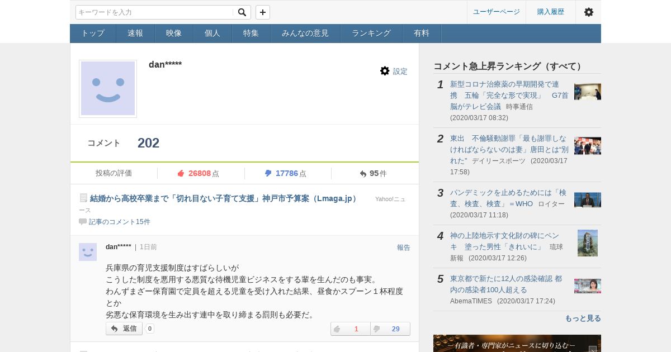Open the 有料 navigation tab

click(422, 34)
